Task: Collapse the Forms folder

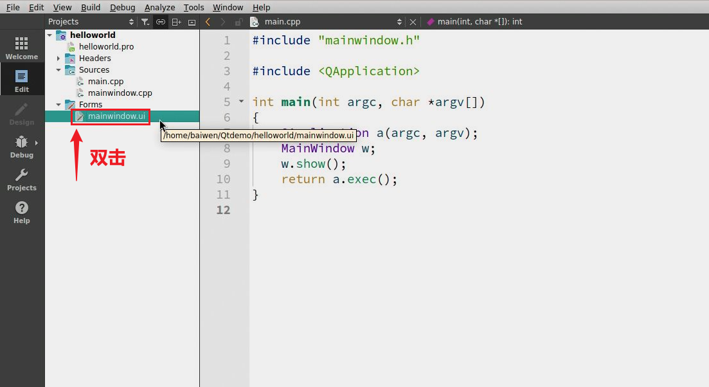Action: click(x=58, y=105)
